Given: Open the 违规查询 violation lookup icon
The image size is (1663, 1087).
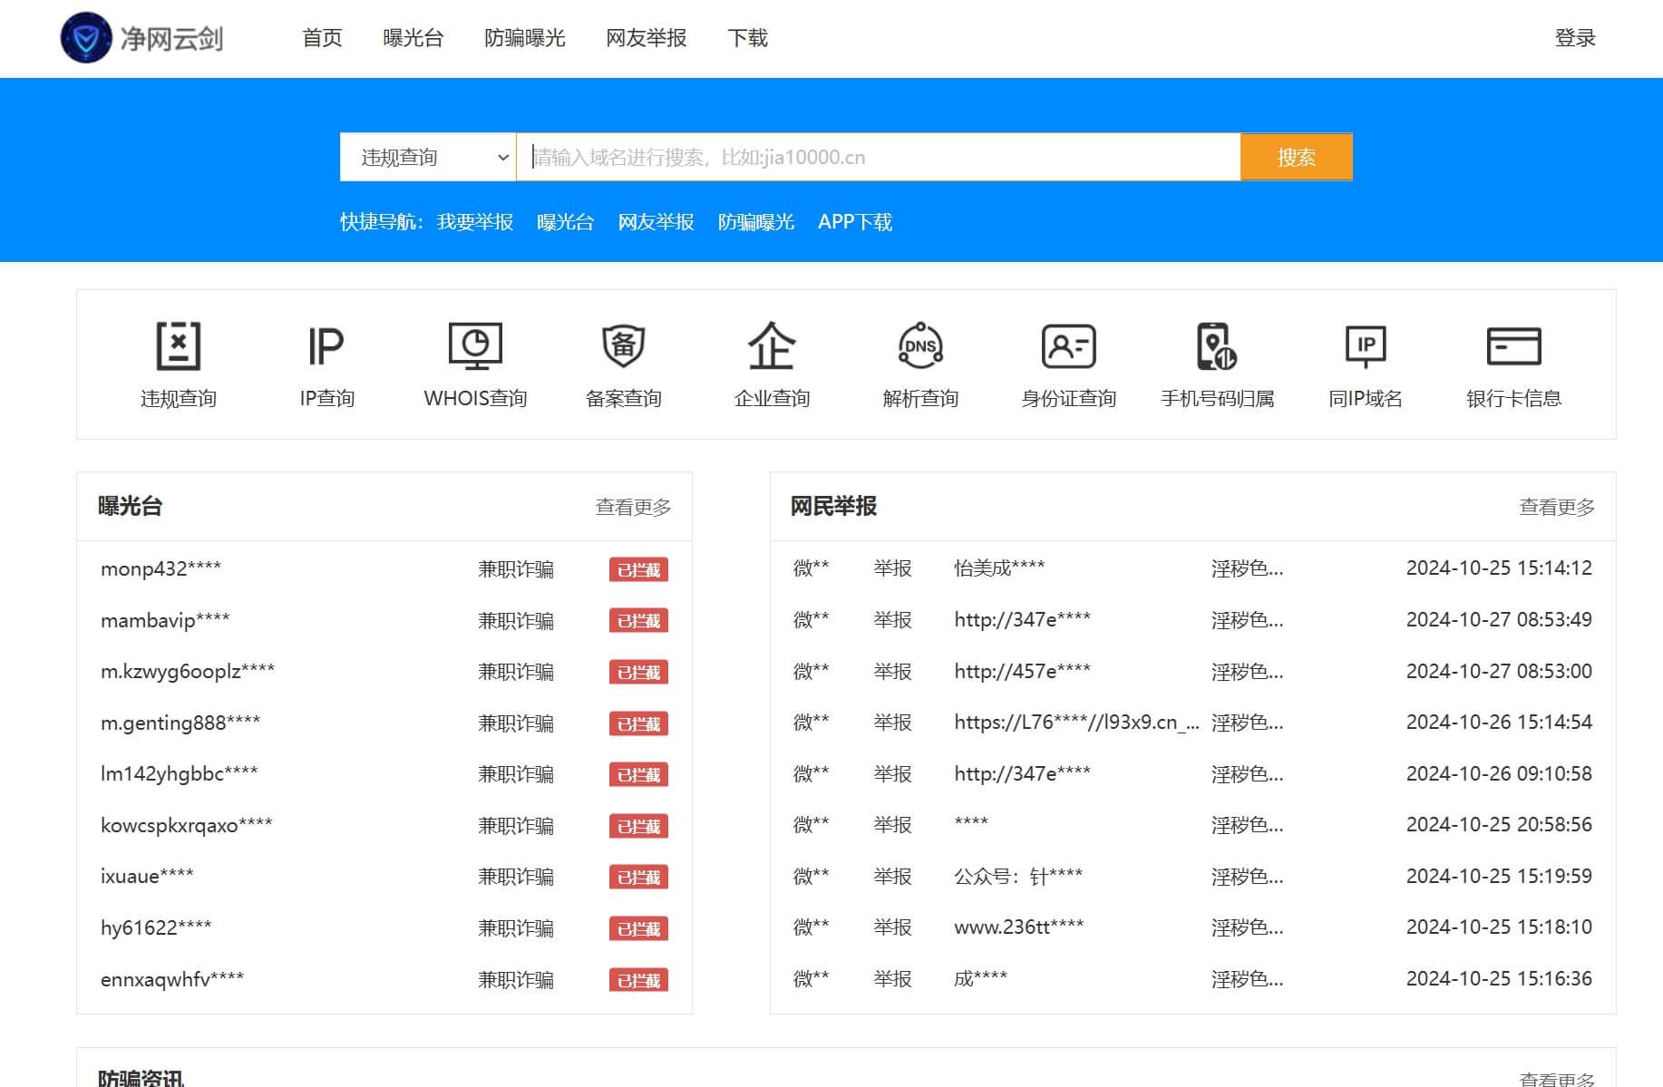Looking at the screenshot, I should coord(179,345).
